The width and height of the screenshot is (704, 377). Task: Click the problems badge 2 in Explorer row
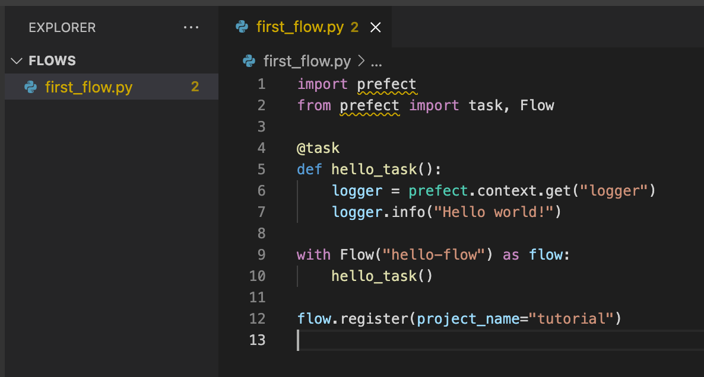195,87
